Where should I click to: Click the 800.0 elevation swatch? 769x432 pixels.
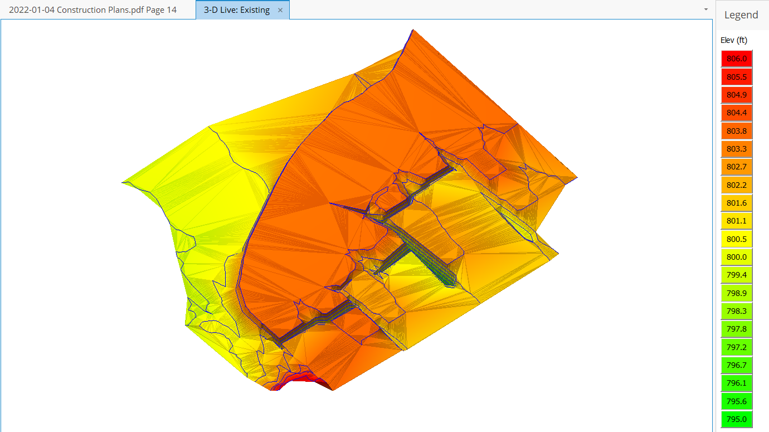point(736,257)
